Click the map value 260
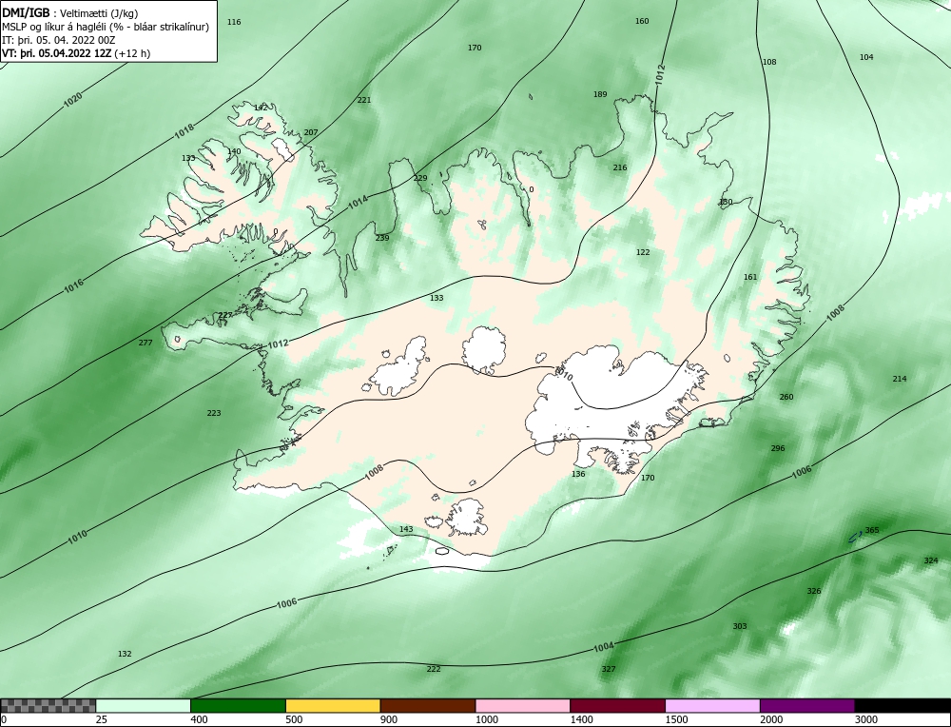Screen dimensions: 951x727 coord(786,397)
